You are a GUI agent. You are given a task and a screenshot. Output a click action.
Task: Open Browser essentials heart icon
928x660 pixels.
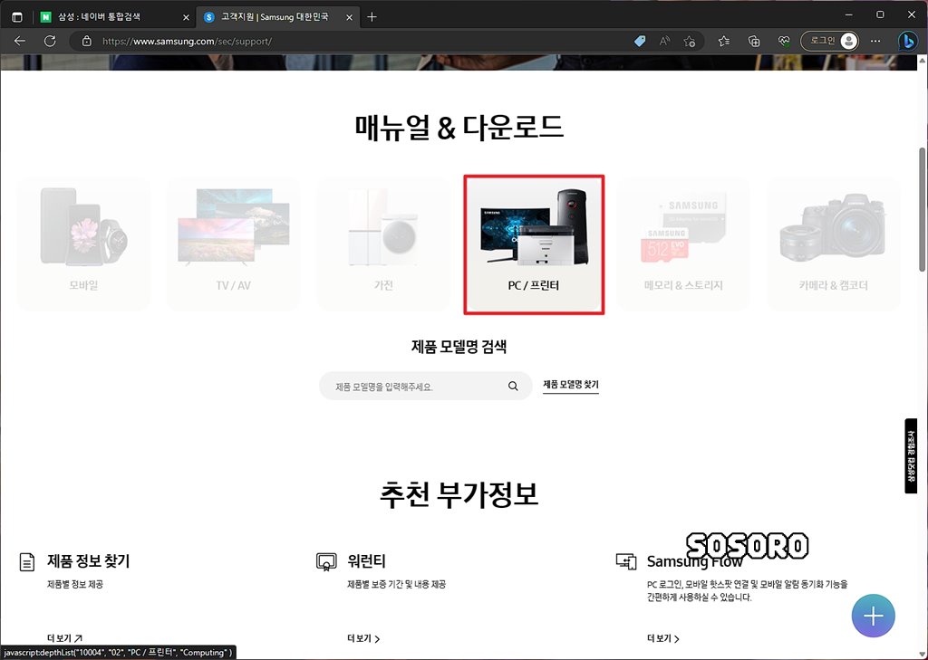click(x=784, y=41)
